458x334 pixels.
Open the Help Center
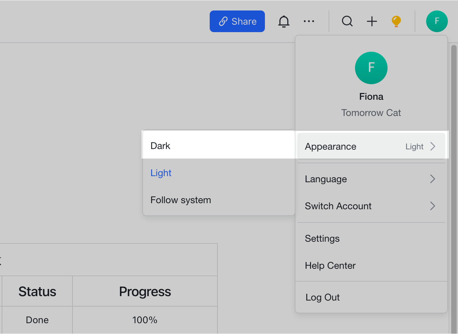coord(330,265)
